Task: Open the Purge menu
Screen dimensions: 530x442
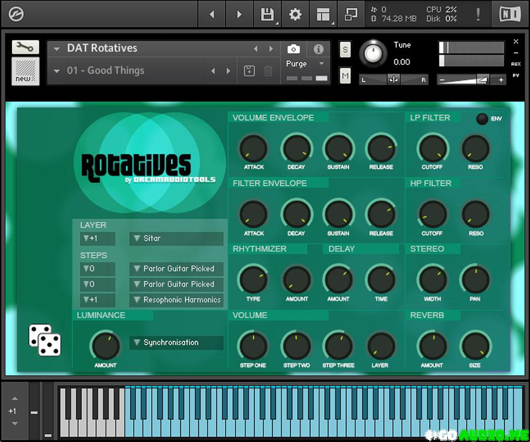Action: coord(306,64)
